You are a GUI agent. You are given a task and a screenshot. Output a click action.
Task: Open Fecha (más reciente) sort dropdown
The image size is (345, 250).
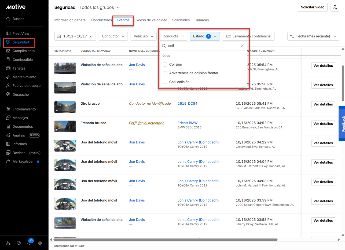coord(313,36)
